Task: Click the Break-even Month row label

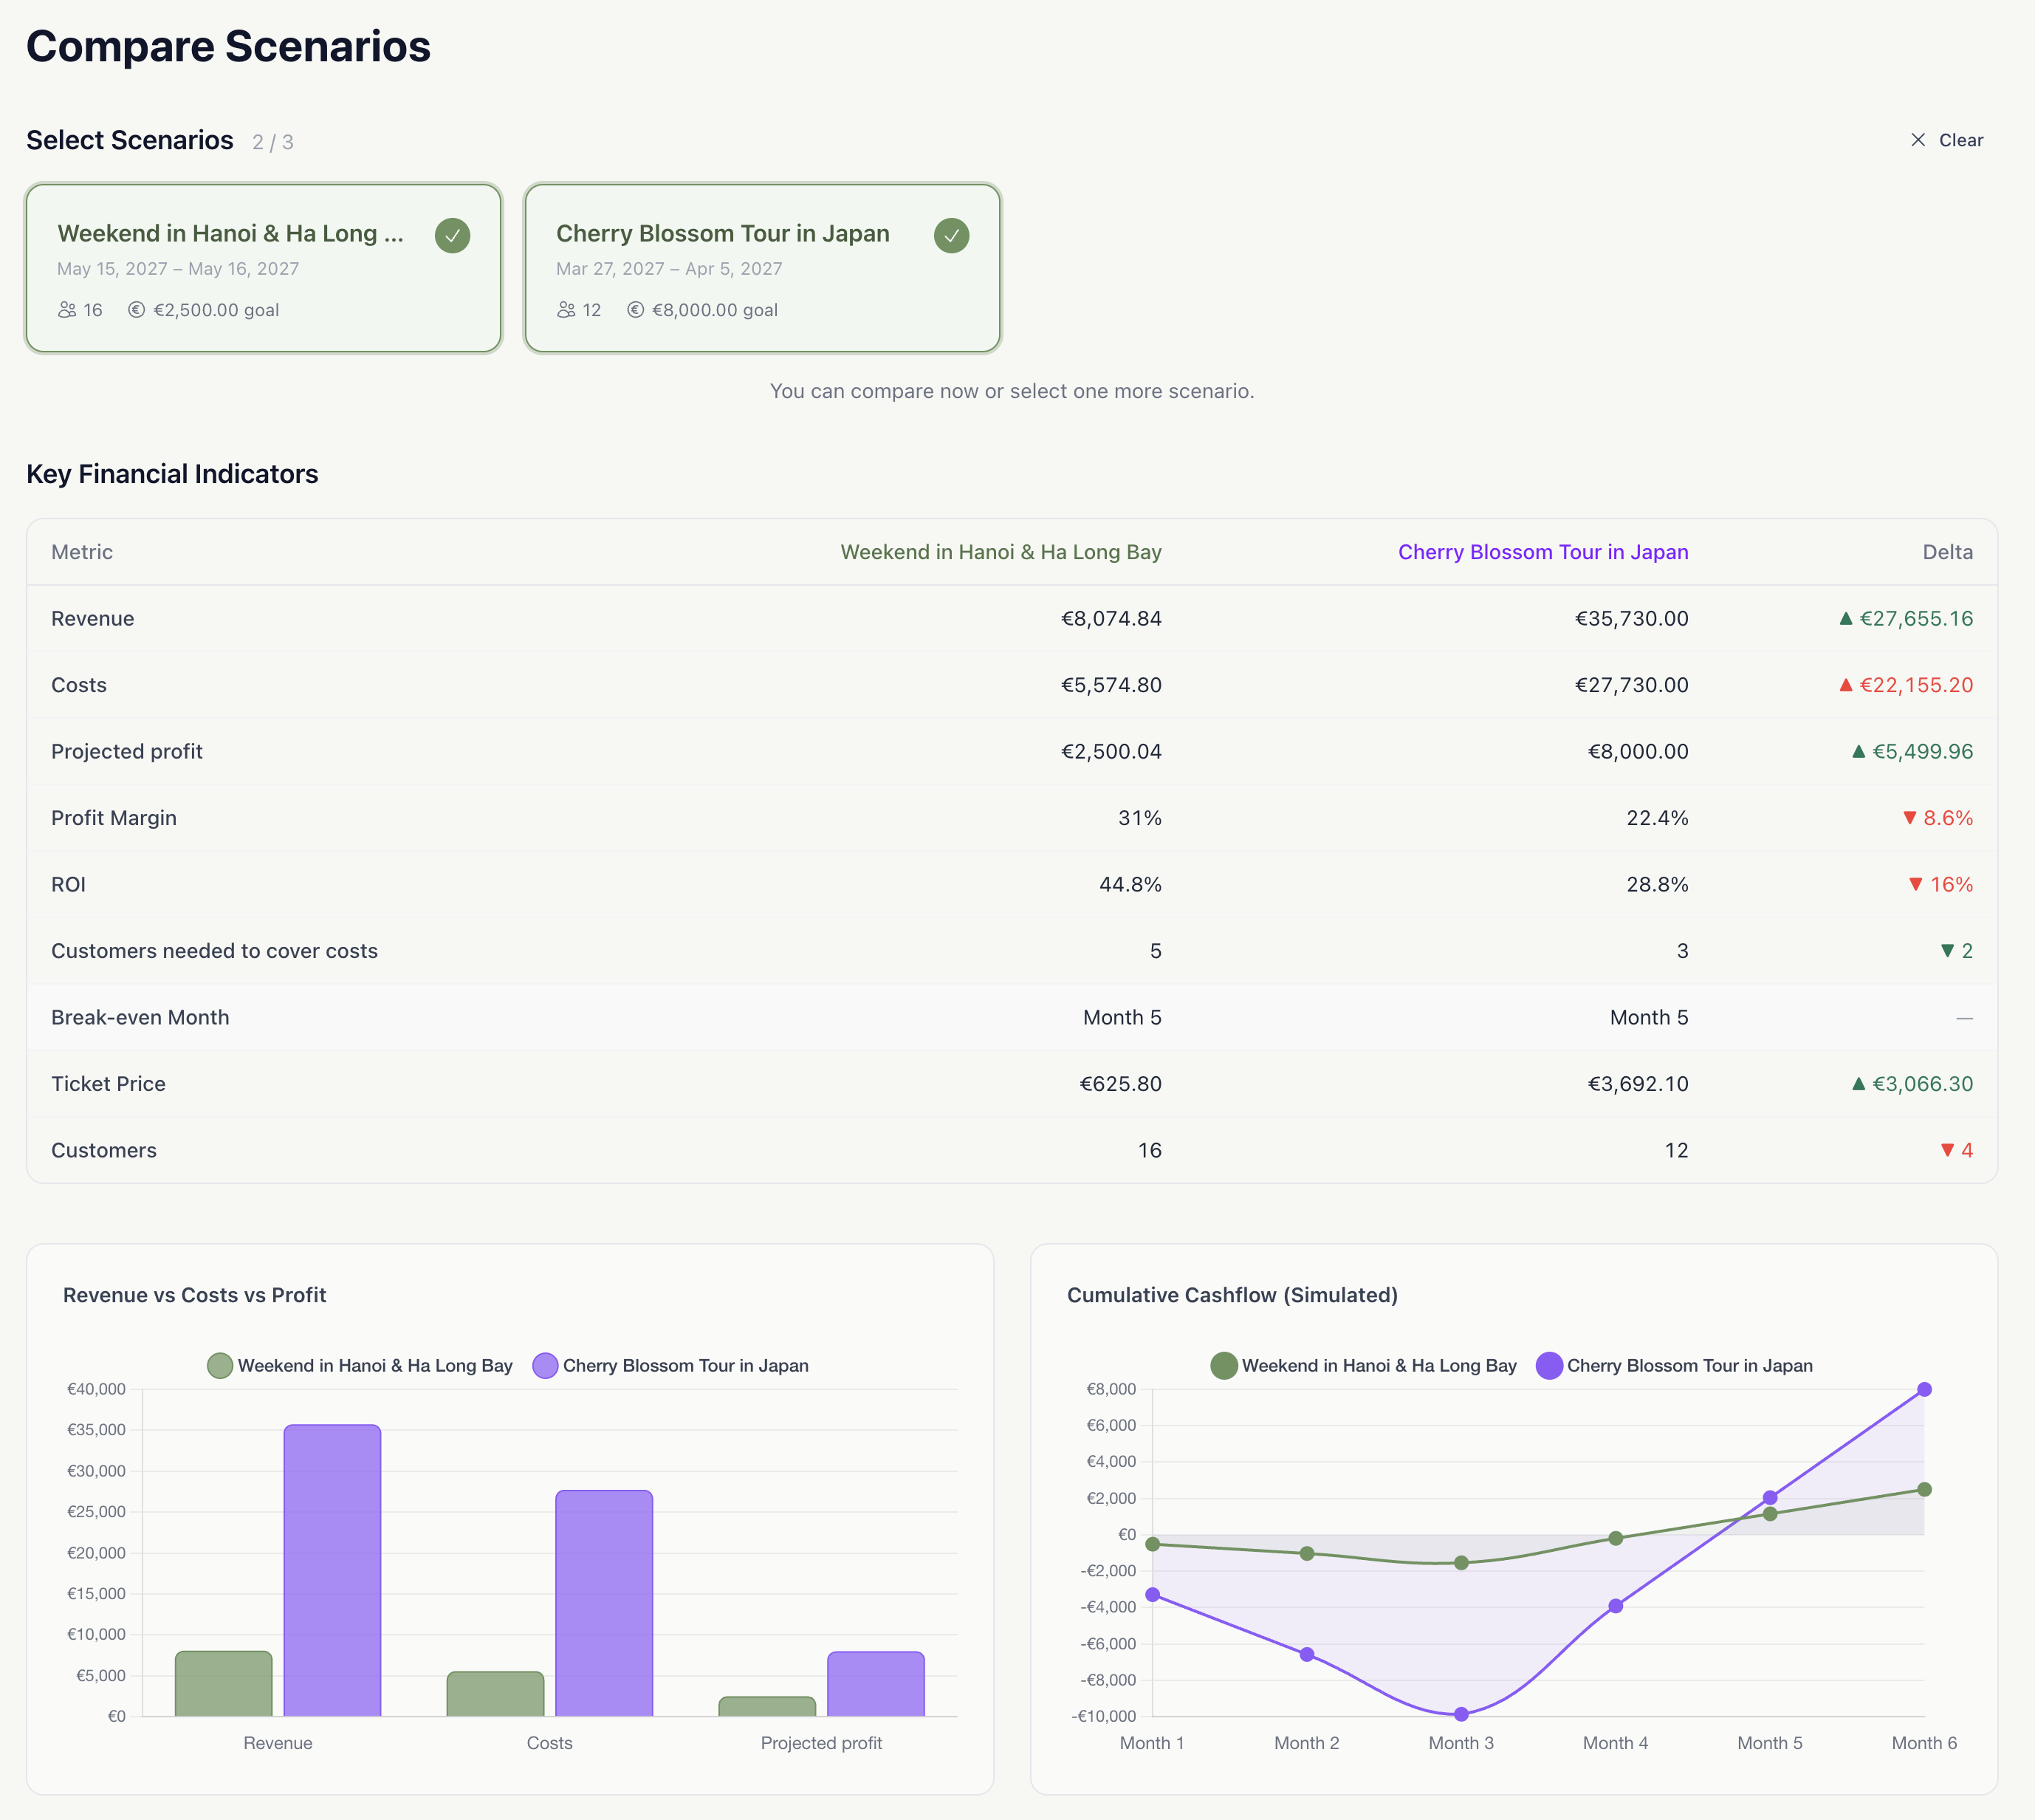Action: (140, 1017)
